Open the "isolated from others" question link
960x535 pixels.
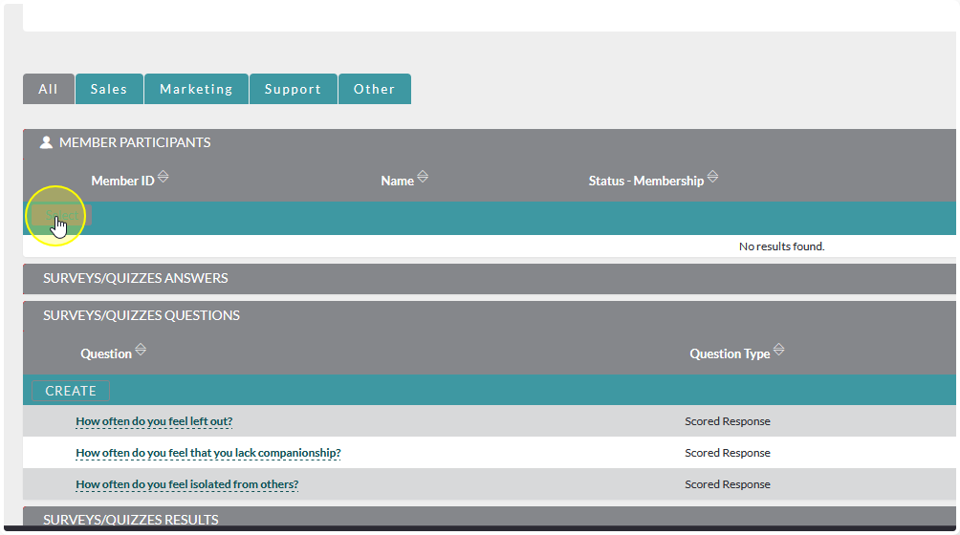coord(186,484)
